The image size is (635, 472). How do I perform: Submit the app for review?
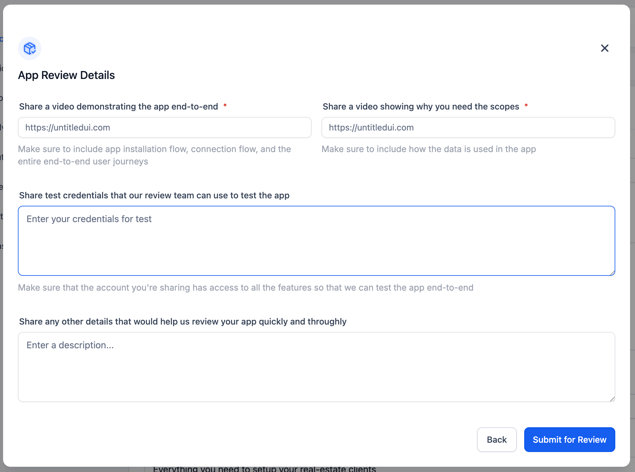pos(569,440)
